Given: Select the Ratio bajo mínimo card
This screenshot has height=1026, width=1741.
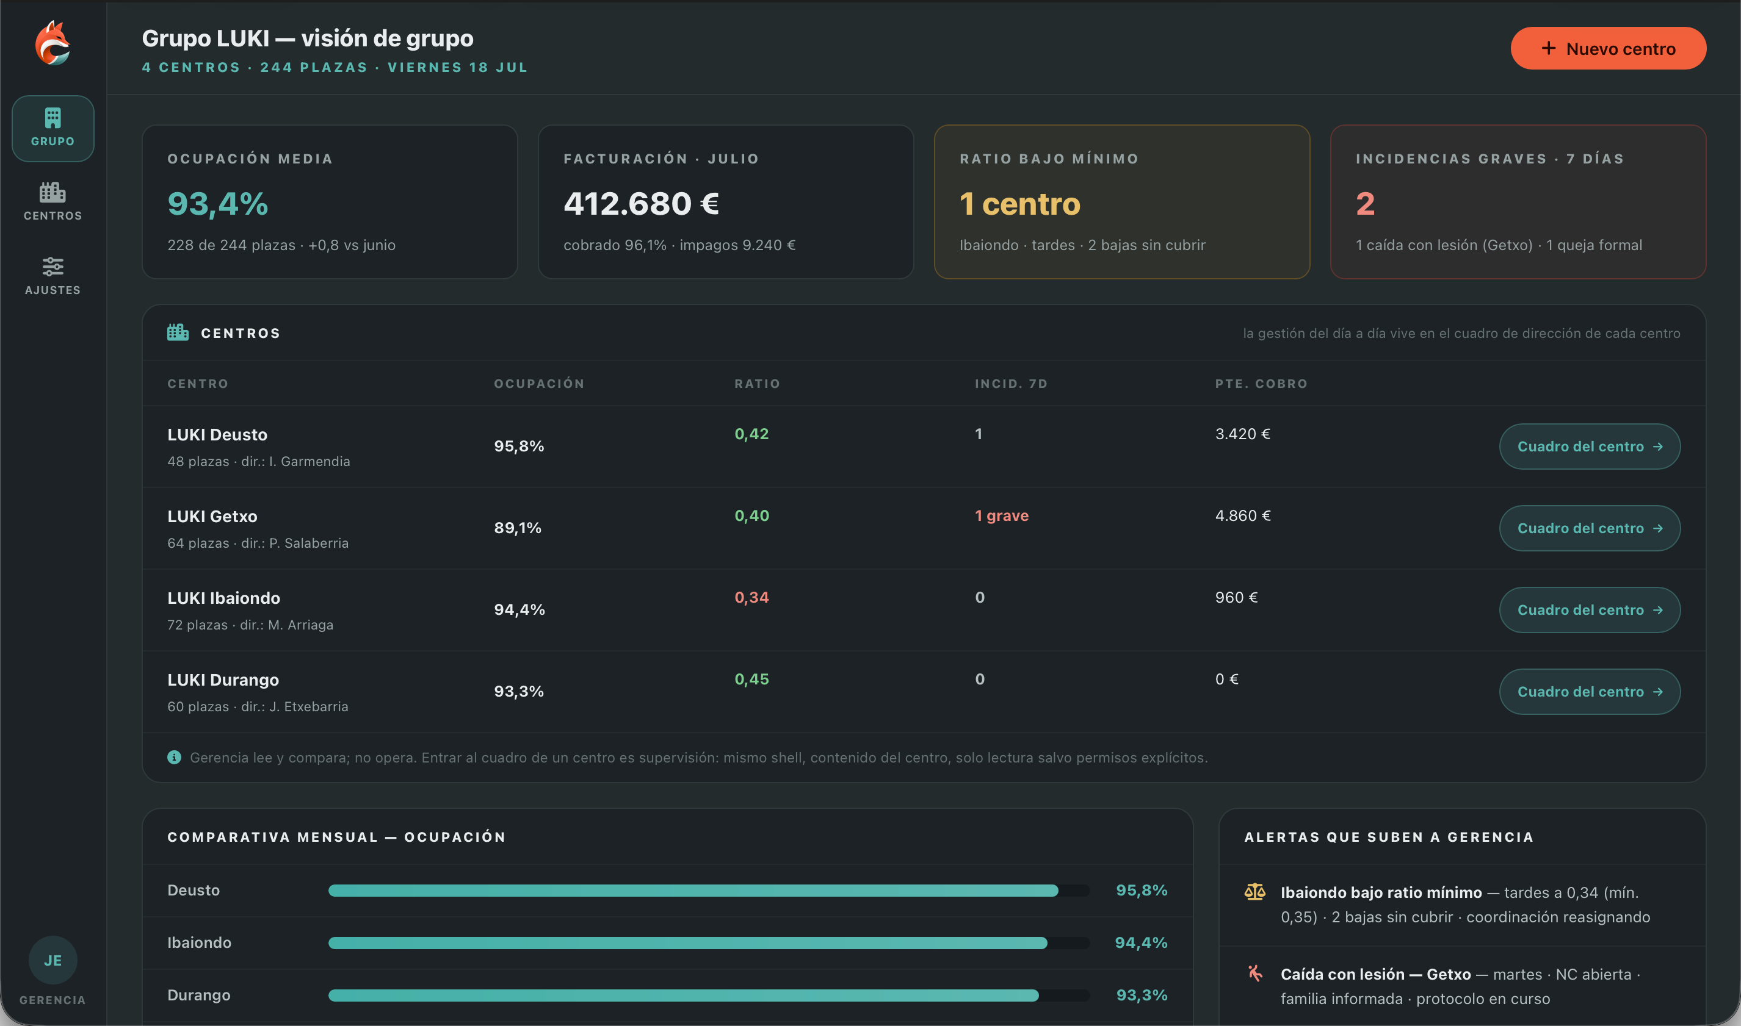Looking at the screenshot, I should point(1122,202).
